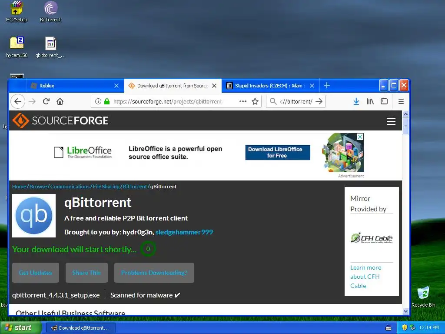The width and height of the screenshot is (445, 334).
Task: Bookmark this page with the star icon
Action: point(255,101)
